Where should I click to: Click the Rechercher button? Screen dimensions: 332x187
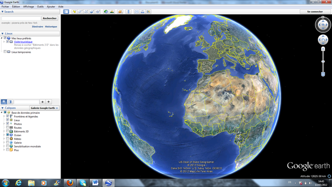(x=50, y=18)
